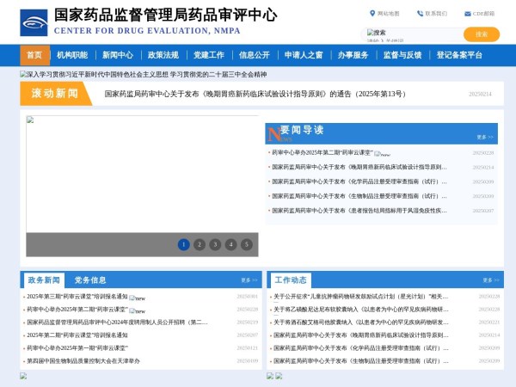
Task: Open the 申请人之窗 menu item
Action: click(304, 55)
